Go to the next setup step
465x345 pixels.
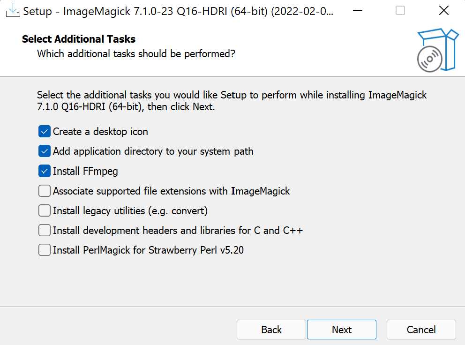tap(342, 330)
